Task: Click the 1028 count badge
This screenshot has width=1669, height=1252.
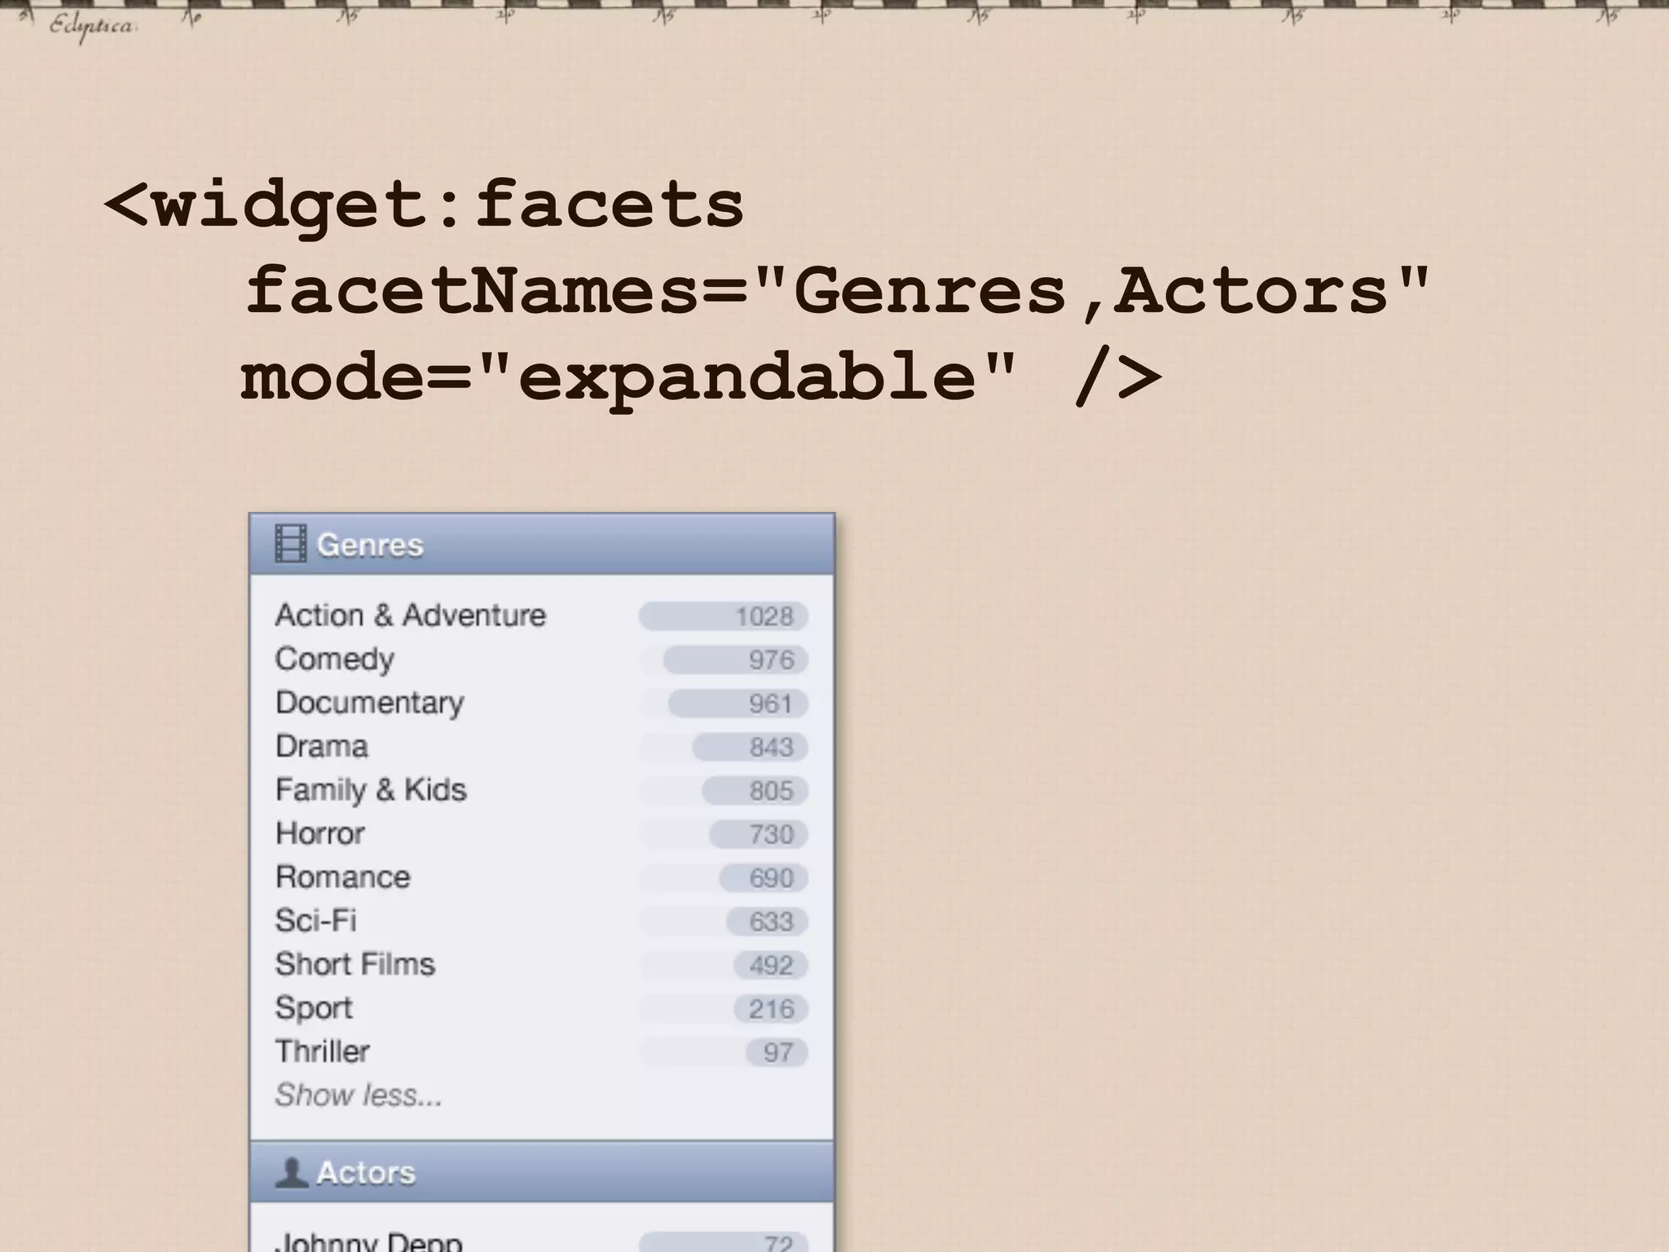Action: click(x=724, y=616)
